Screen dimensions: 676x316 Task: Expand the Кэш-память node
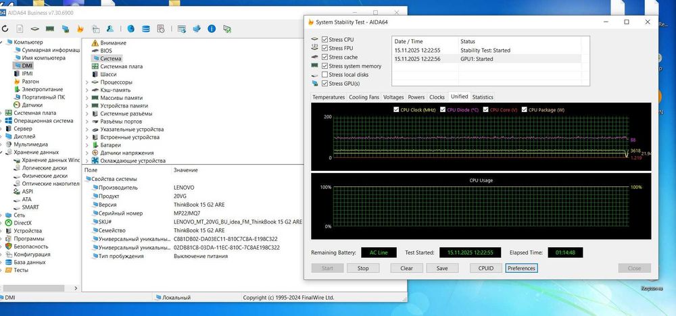point(87,90)
